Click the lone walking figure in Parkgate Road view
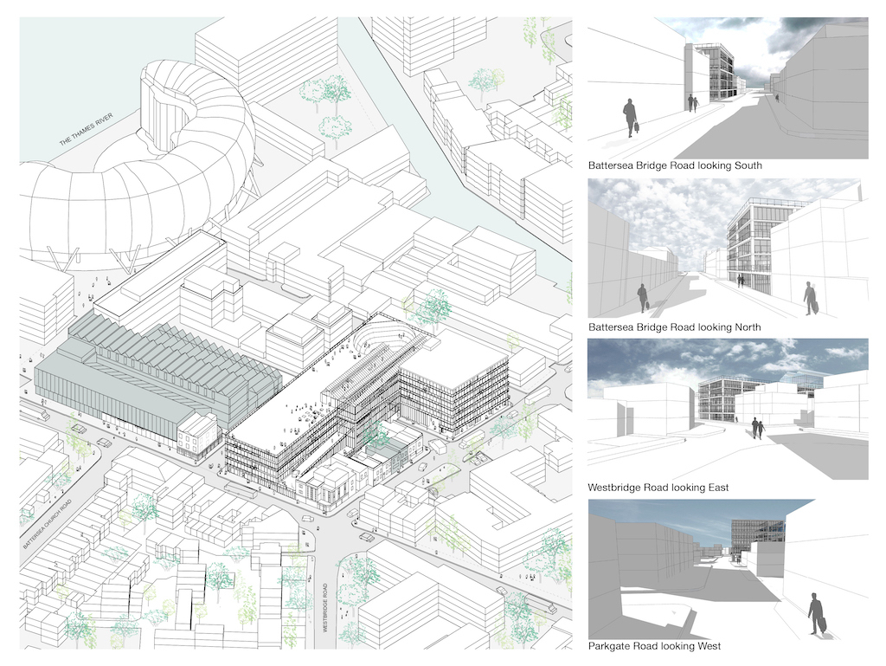Image resolution: width=886 pixels, height=666 pixels. [x=816, y=614]
